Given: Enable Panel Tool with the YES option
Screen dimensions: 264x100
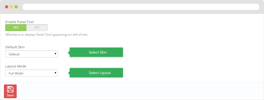Looking at the screenshot, I should point(16,28).
